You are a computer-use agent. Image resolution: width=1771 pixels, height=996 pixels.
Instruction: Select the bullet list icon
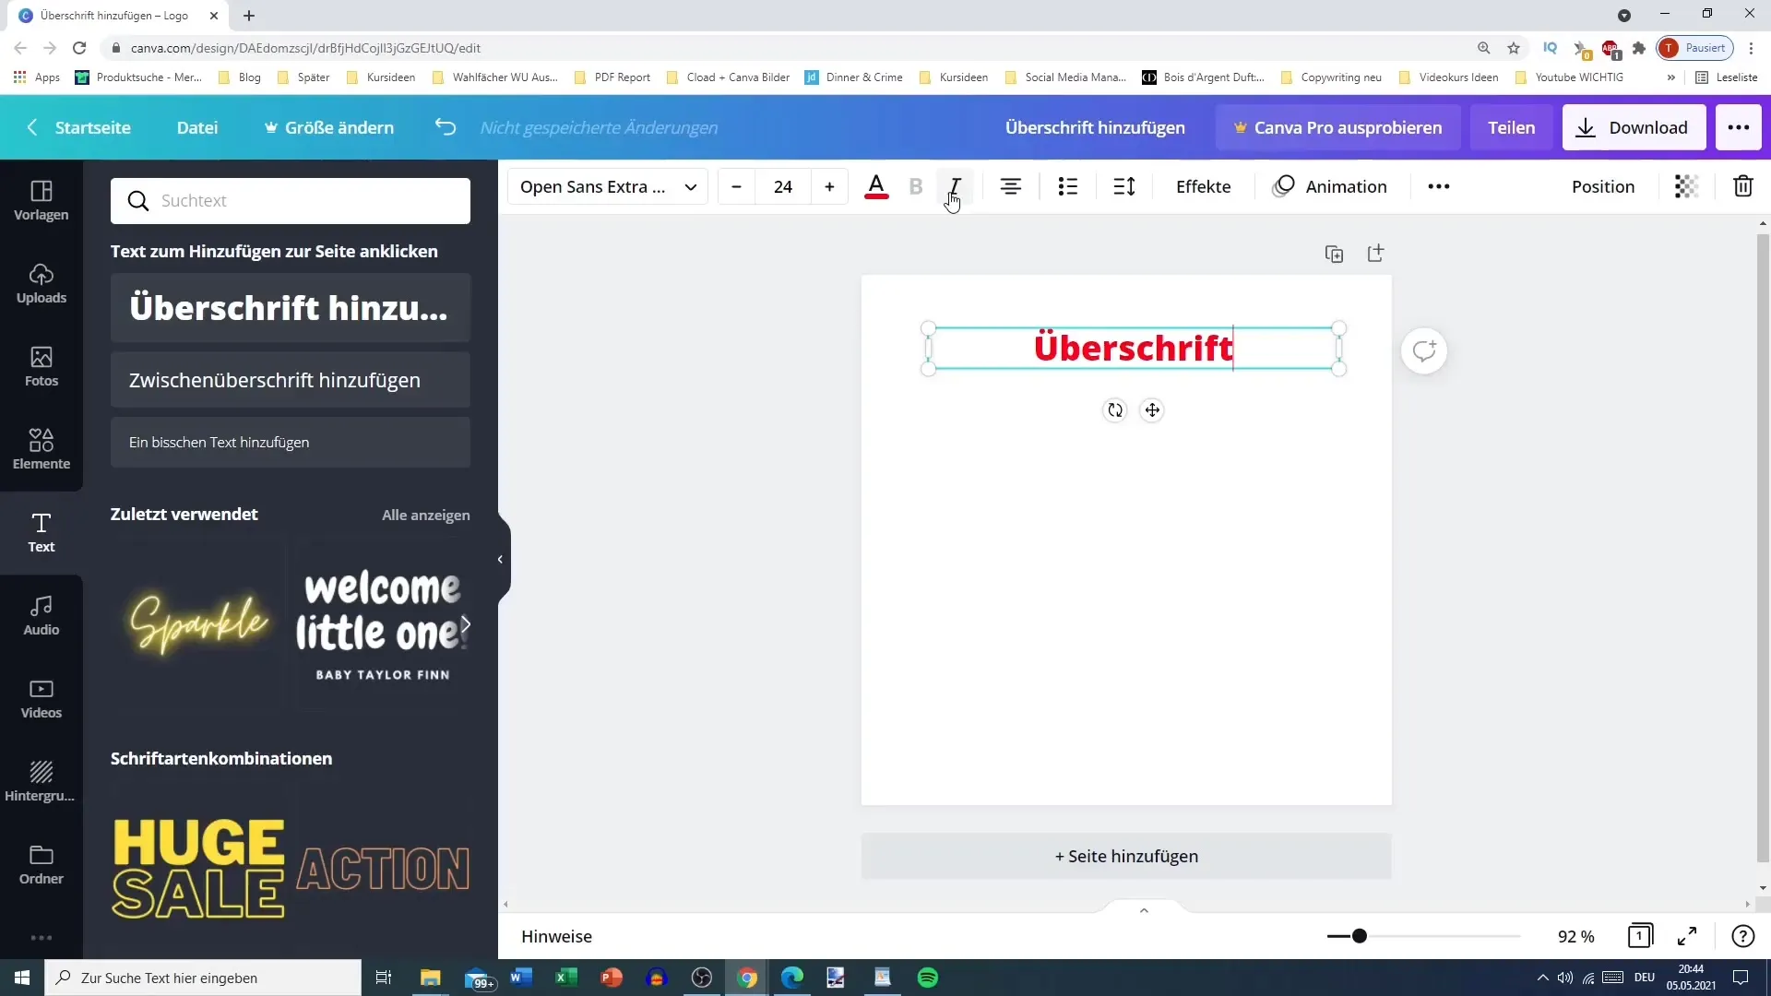[1068, 186]
